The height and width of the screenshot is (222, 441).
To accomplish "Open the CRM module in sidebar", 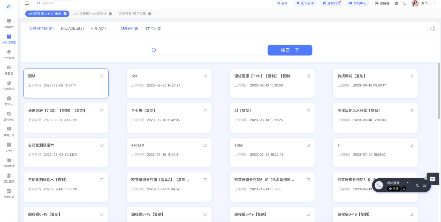I will [x=9, y=147].
